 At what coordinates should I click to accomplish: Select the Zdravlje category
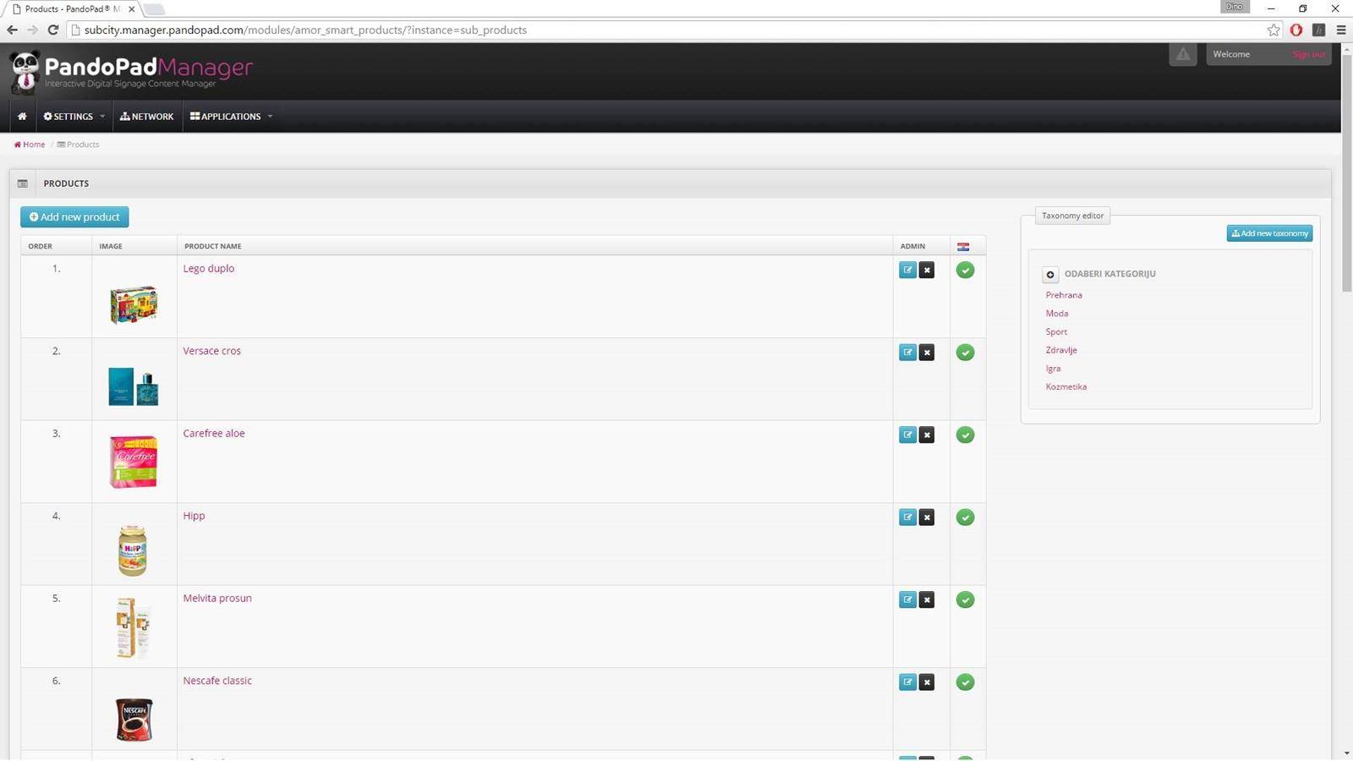[x=1061, y=350]
